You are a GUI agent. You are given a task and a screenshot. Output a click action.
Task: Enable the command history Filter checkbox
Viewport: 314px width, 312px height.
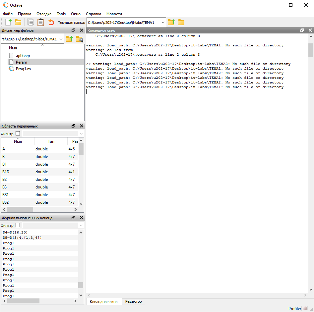(x=18, y=225)
